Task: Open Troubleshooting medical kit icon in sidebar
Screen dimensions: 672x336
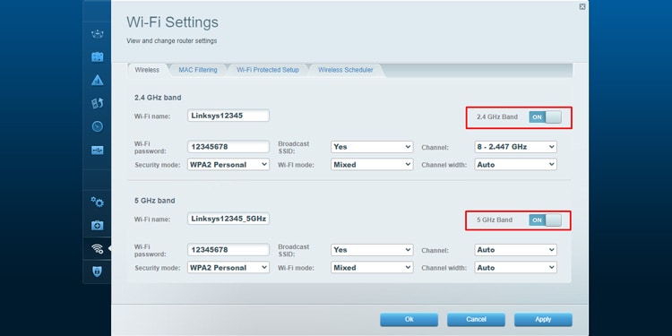Action: (98, 226)
